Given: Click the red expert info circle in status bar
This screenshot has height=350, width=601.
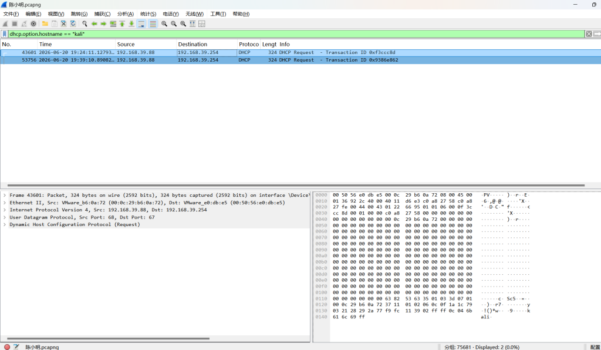Looking at the screenshot, I should (7, 347).
